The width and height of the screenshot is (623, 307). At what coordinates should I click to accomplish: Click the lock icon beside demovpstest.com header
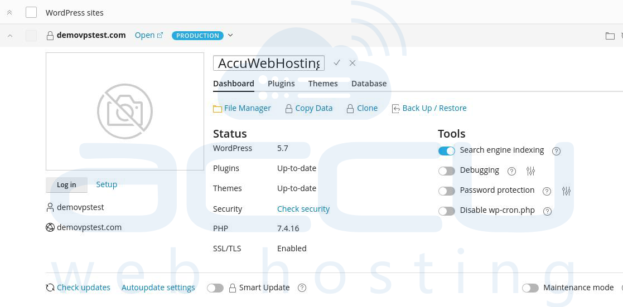(50, 36)
